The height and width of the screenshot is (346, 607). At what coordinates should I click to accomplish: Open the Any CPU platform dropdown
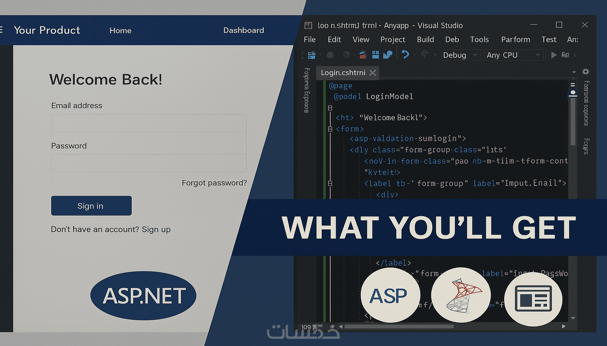coord(513,55)
